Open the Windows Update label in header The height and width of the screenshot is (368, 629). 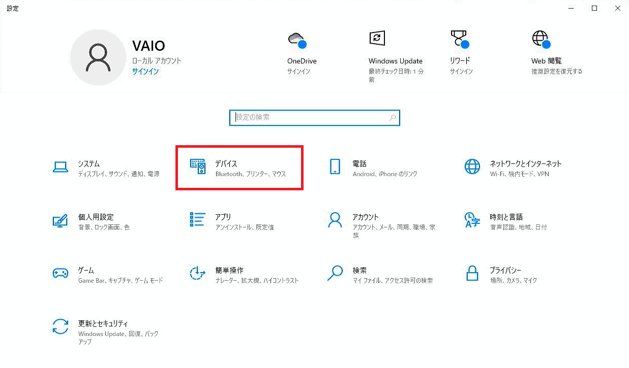point(396,61)
